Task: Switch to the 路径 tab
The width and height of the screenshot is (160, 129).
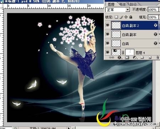Action: tap(133, 4)
